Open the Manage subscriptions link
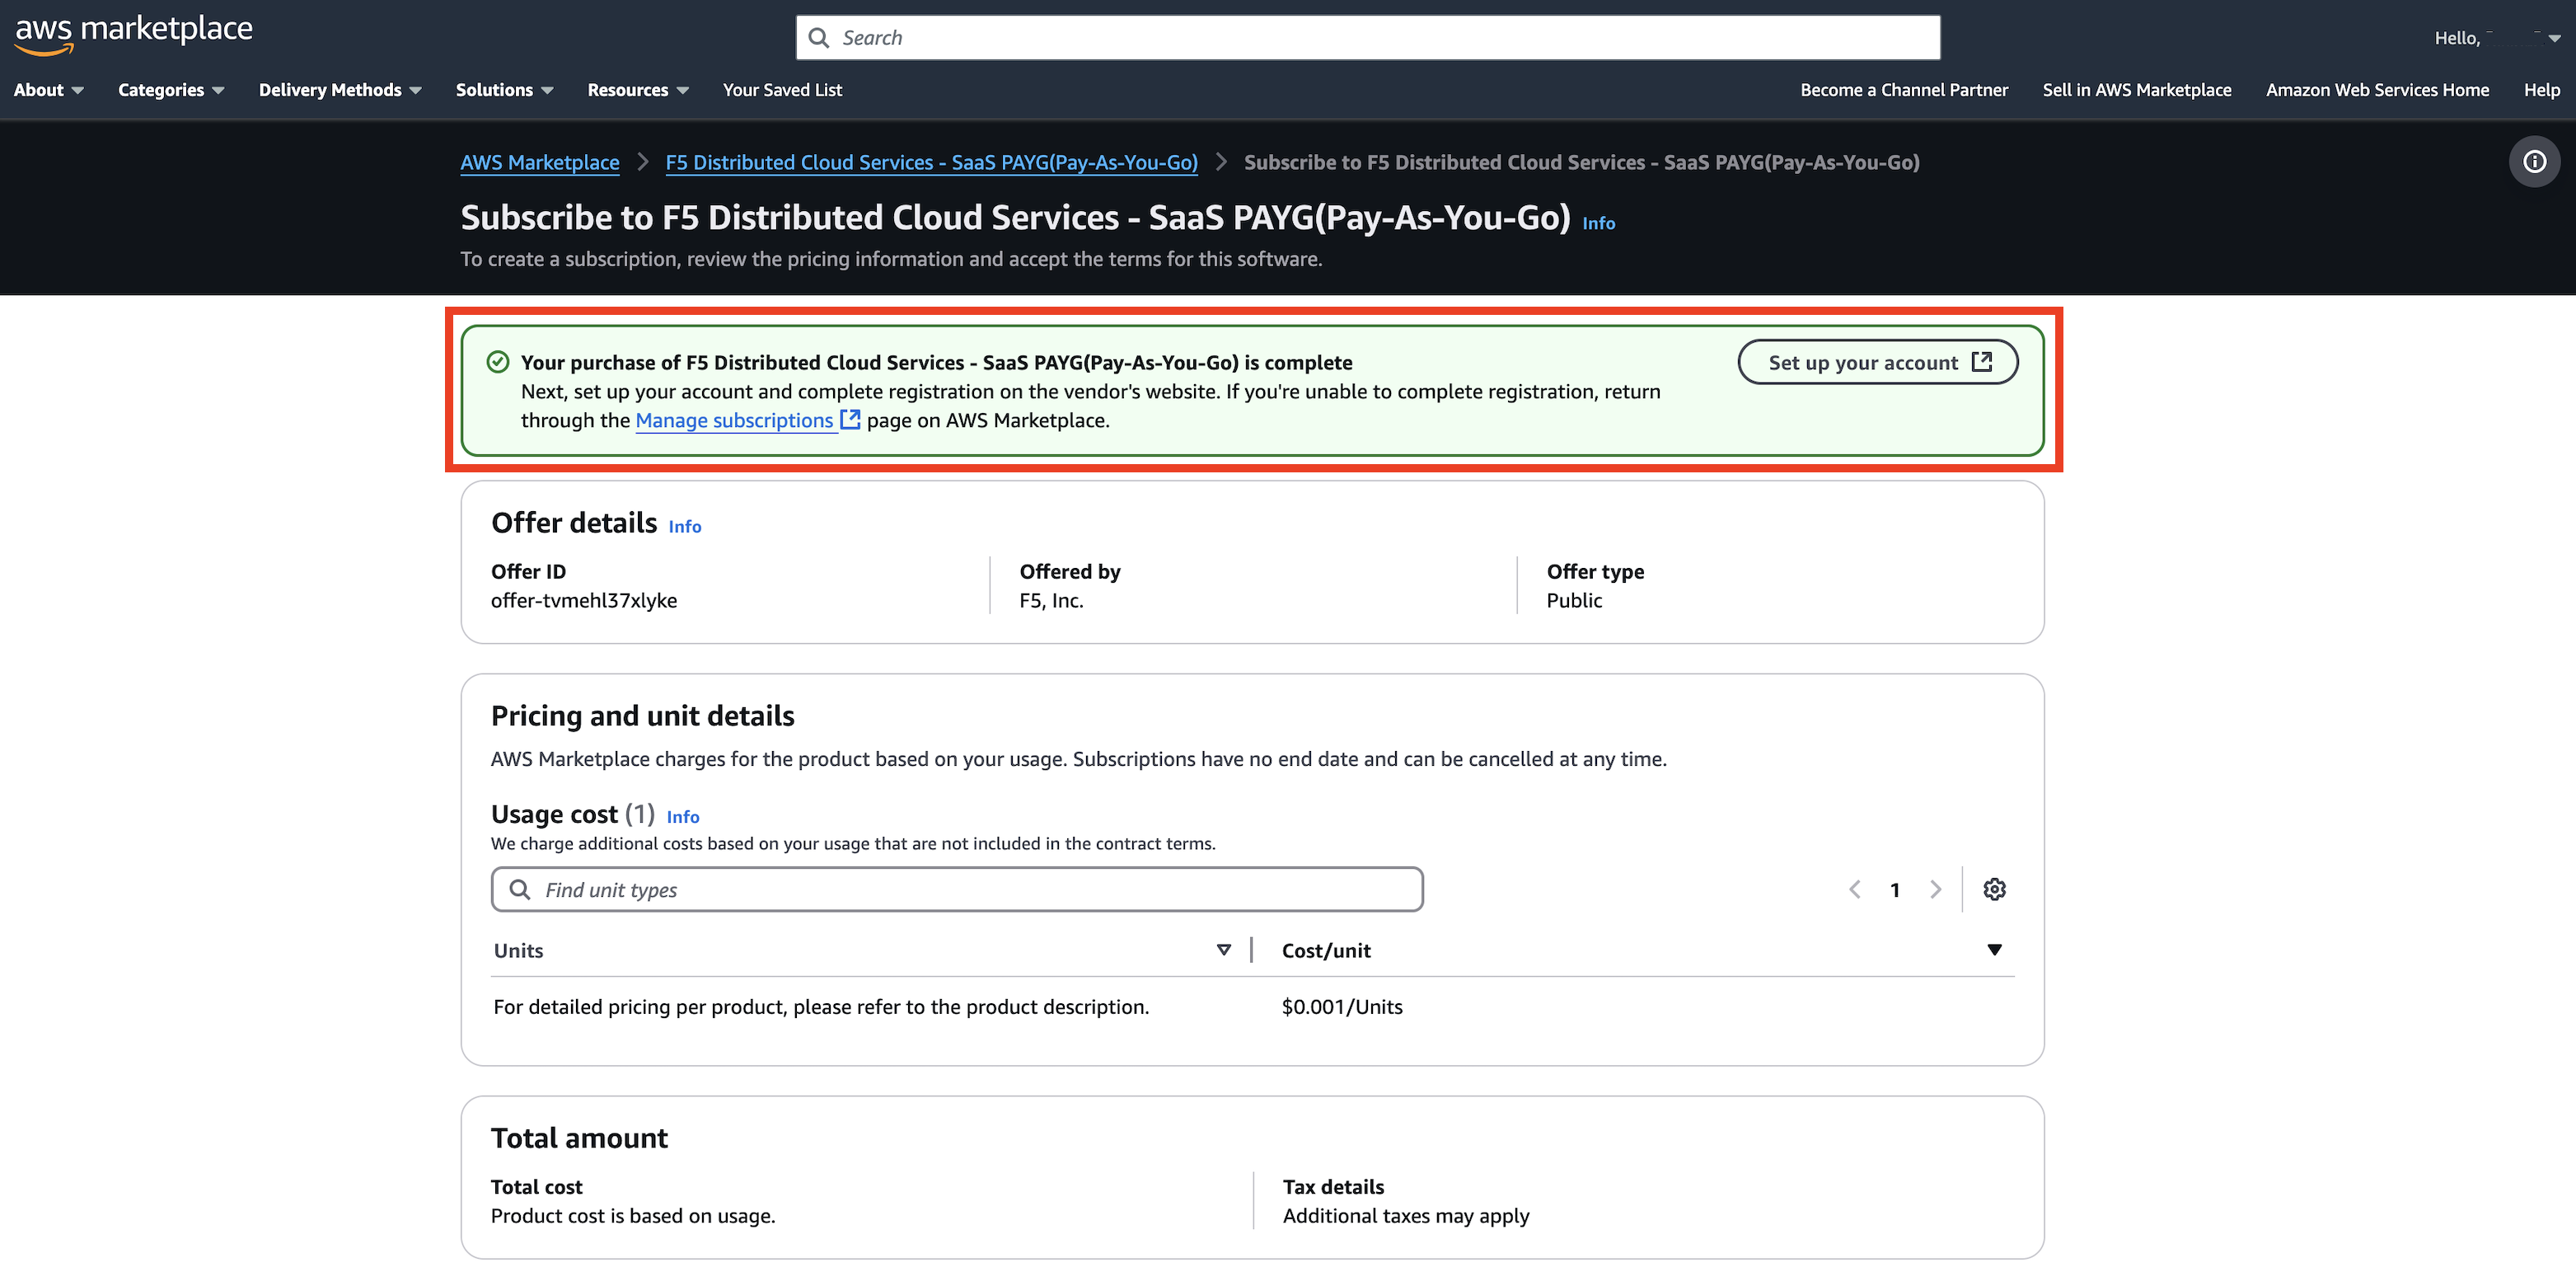 pyautogui.click(x=735, y=421)
